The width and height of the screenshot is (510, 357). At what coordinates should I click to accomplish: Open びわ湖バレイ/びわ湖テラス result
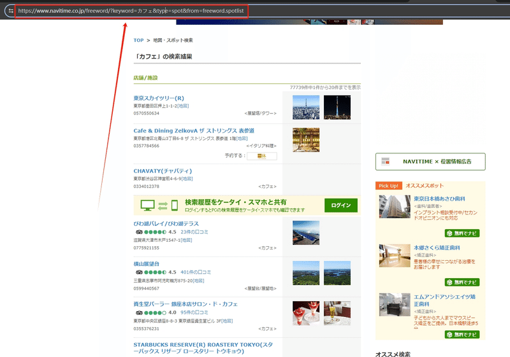[166, 223]
